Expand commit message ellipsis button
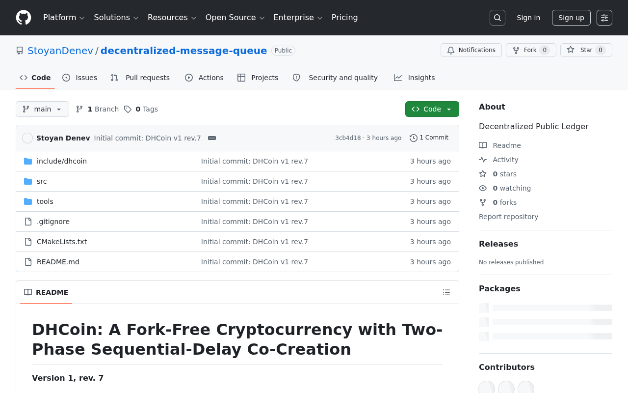628x393 pixels. pyautogui.click(x=212, y=138)
